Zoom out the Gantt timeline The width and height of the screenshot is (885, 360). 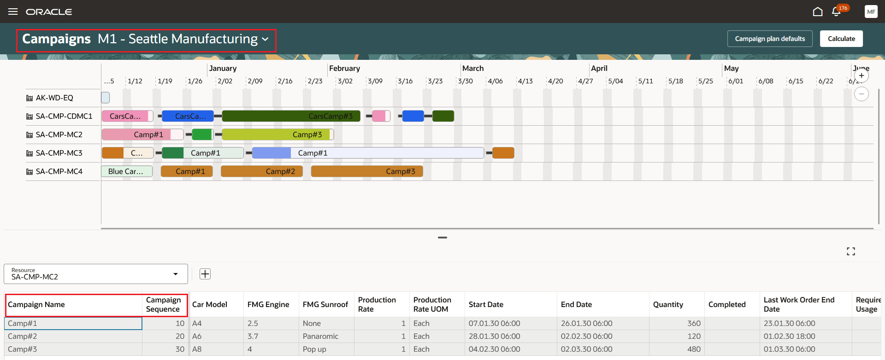pyautogui.click(x=861, y=94)
